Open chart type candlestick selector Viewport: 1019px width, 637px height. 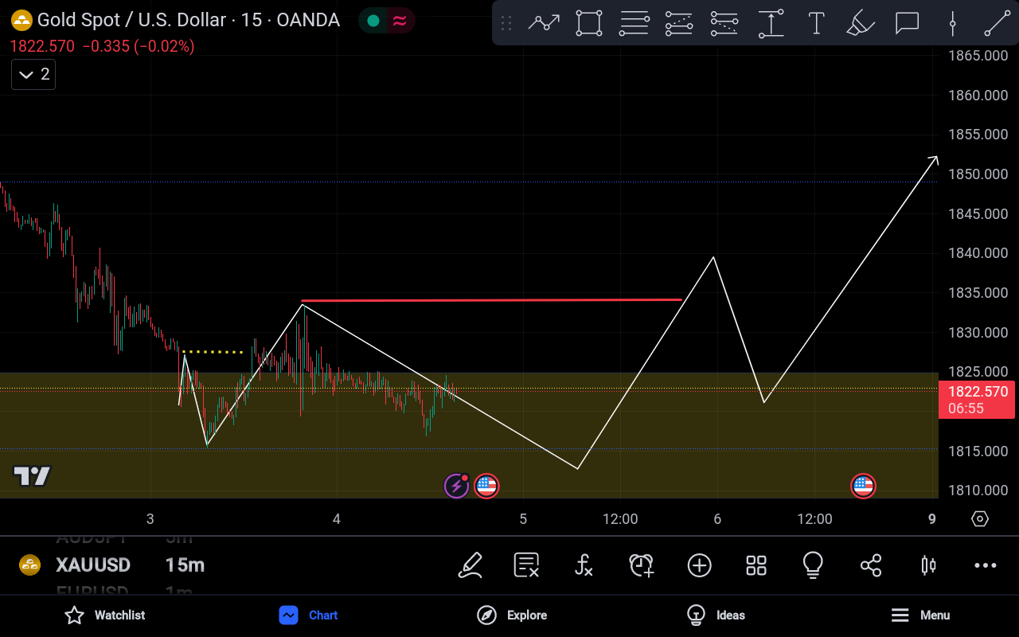coord(928,565)
